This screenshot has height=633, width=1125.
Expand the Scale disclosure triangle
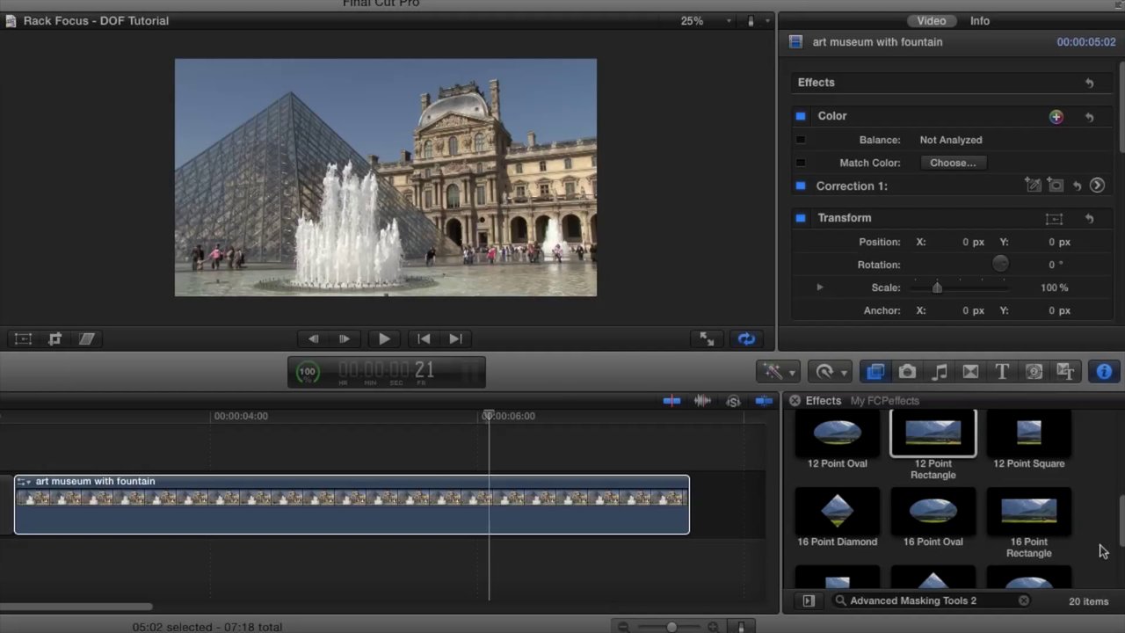(820, 287)
